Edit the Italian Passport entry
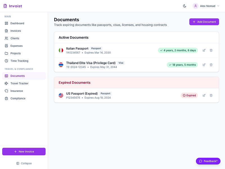The width and height of the screenshot is (225, 169). point(204,50)
